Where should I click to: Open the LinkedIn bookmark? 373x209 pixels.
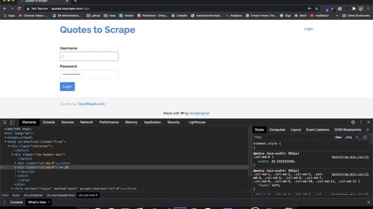(179, 16)
